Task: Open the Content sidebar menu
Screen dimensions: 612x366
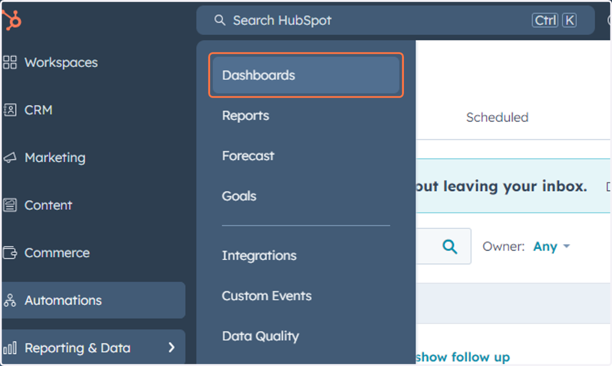Action: click(x=48, y=205)
